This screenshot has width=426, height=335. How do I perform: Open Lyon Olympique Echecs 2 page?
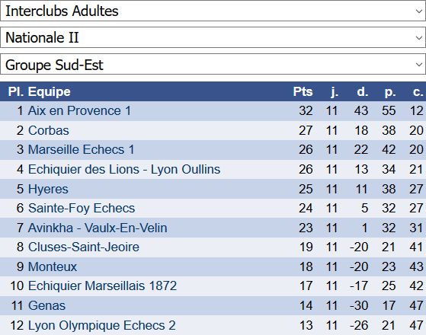click(x=102, y=326)
